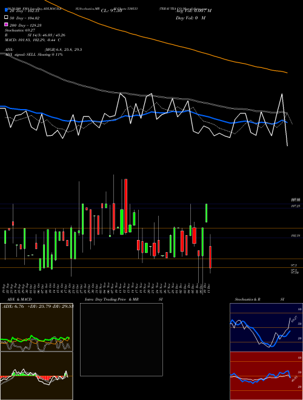This screenshot has width=303, height=400.
Task: Open the MACD histogram mini chart
Action: tap(36, 376)
